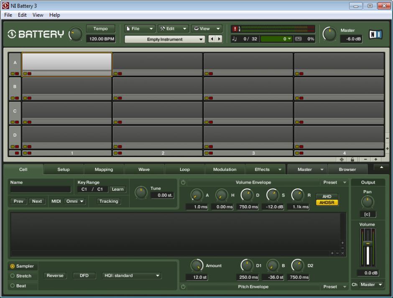Zoom in the waveform horizontally with the plus icon
The height and width of the screenshot is (298, 393).
click(x=332, y=253)
